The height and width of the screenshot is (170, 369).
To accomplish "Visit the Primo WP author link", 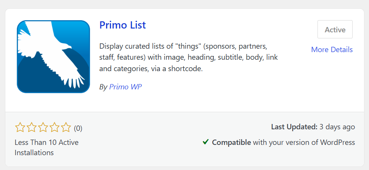I will [x=126, y=87].
